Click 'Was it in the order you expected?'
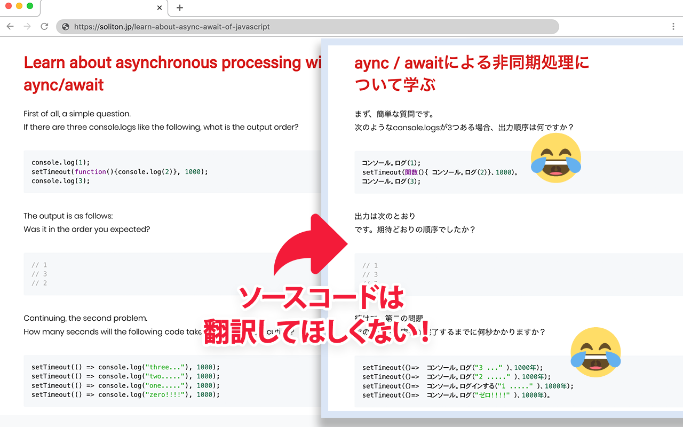The height and width of the screenshot is (427, 683). click(x=87, y=230)
